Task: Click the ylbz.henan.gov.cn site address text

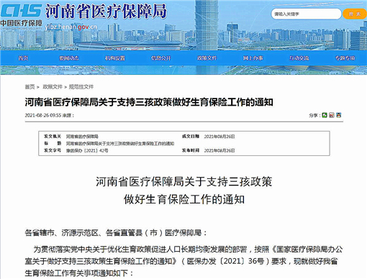Action: pos(71,27)
